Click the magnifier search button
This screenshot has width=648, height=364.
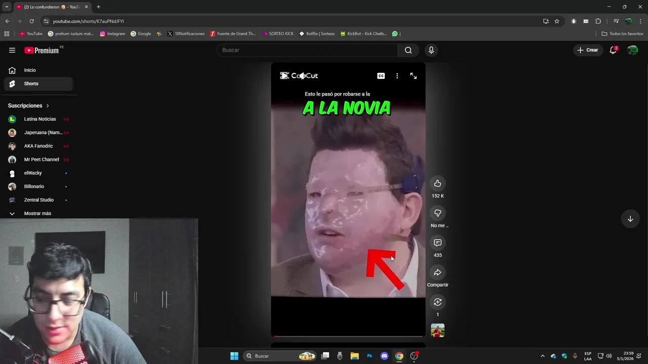(x=409, y=50)
